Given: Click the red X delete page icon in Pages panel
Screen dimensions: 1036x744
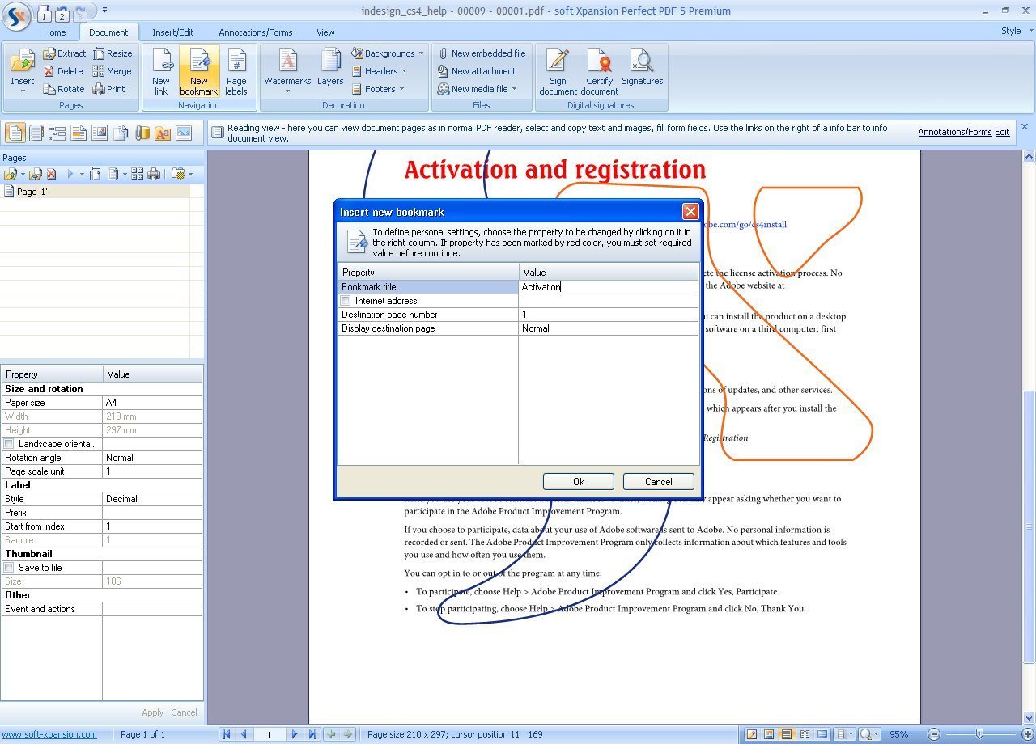Looking at the screenshot, I should click(51, 174).
